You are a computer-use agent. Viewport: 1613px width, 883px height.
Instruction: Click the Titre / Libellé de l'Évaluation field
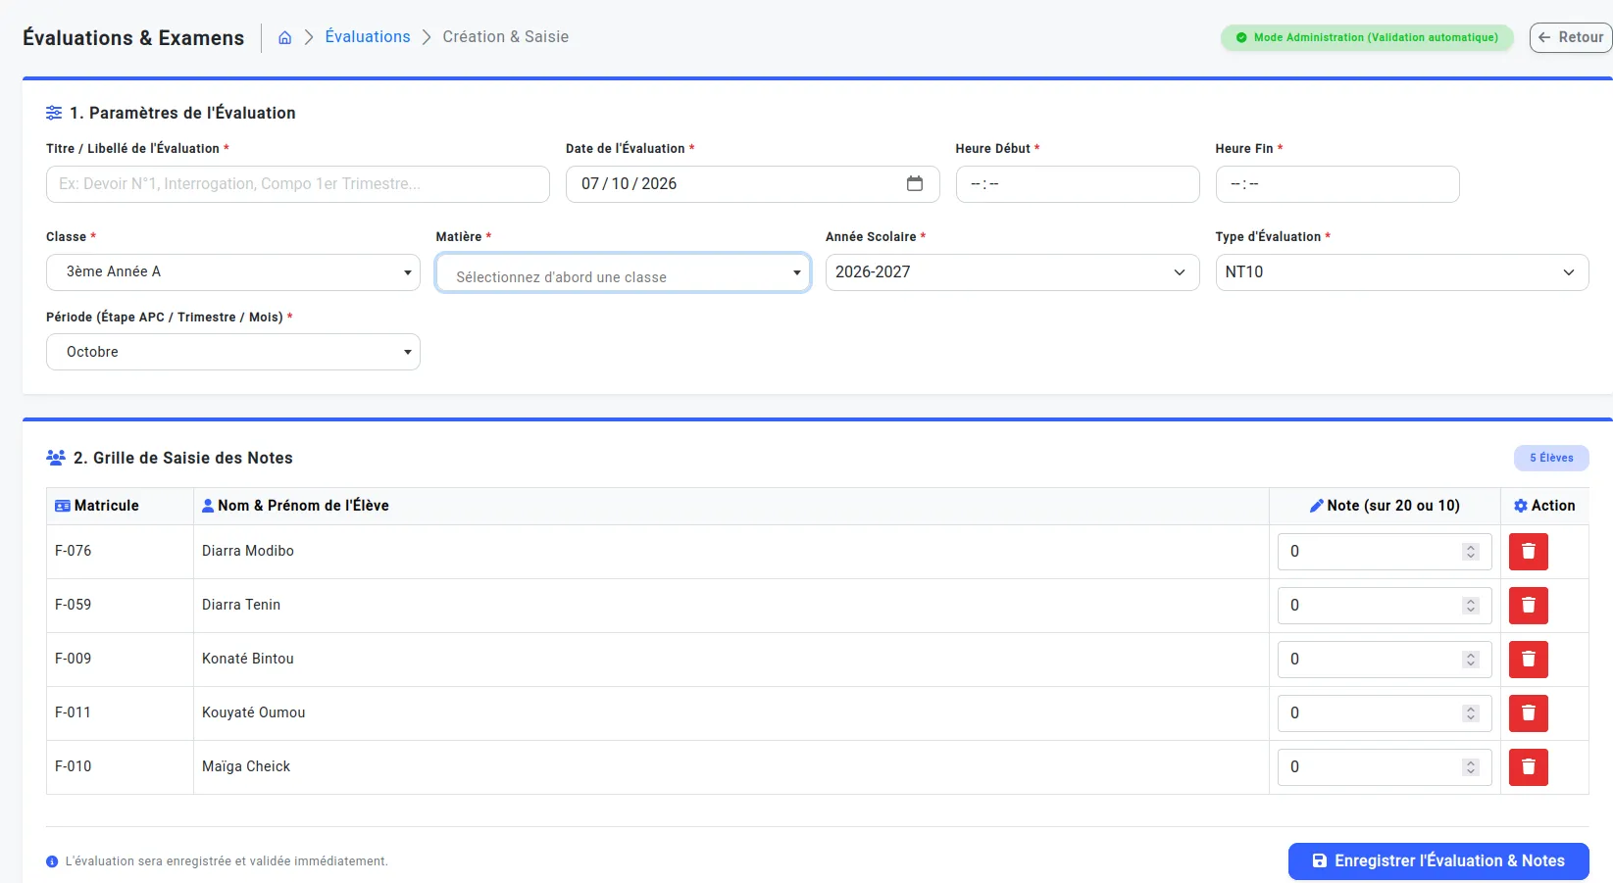298,184
